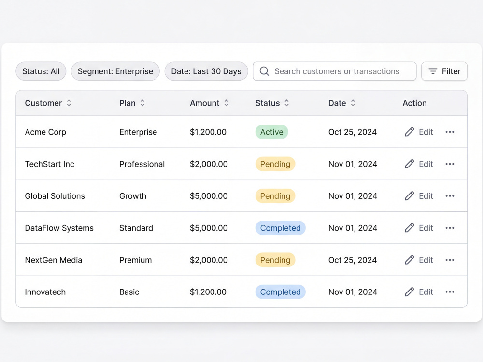Click Edit text for NextGen Media
This screenshot has width=483, height=362.
click(426, 260)
